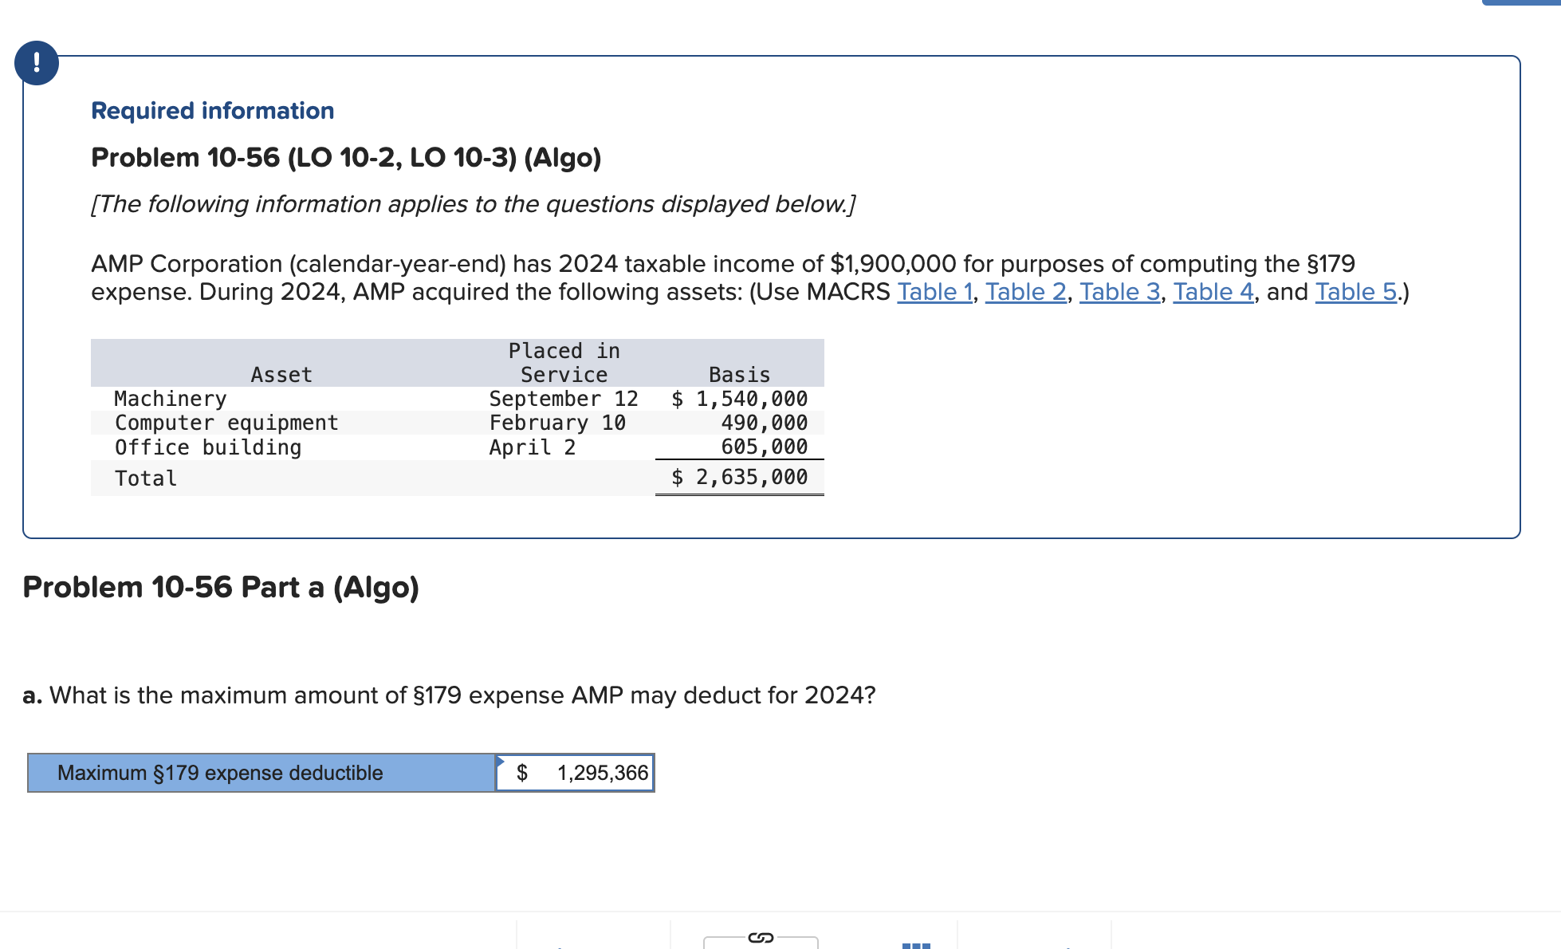Open the References link icon at bottom
Image resolution: width=1561 pixels, height=949 pixels.
click(x=759, y=939)
